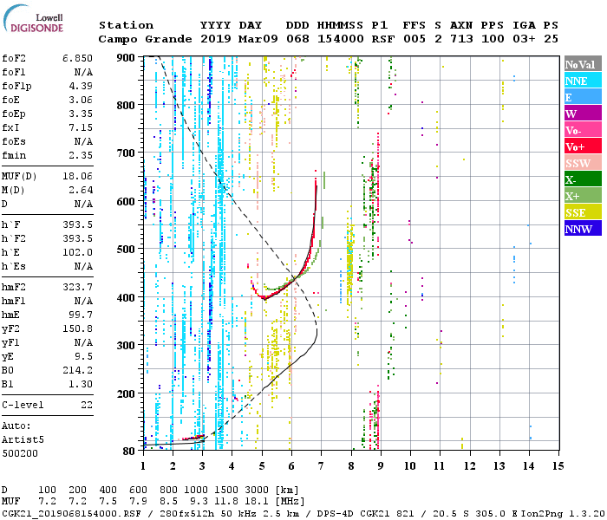607x520 pixels.
Task: Select the NoVal legend swatch
Action: coord(583,64)
